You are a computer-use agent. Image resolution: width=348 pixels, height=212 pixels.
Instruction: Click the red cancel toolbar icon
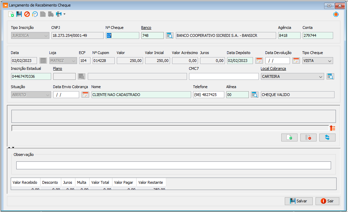pos(27,14)
